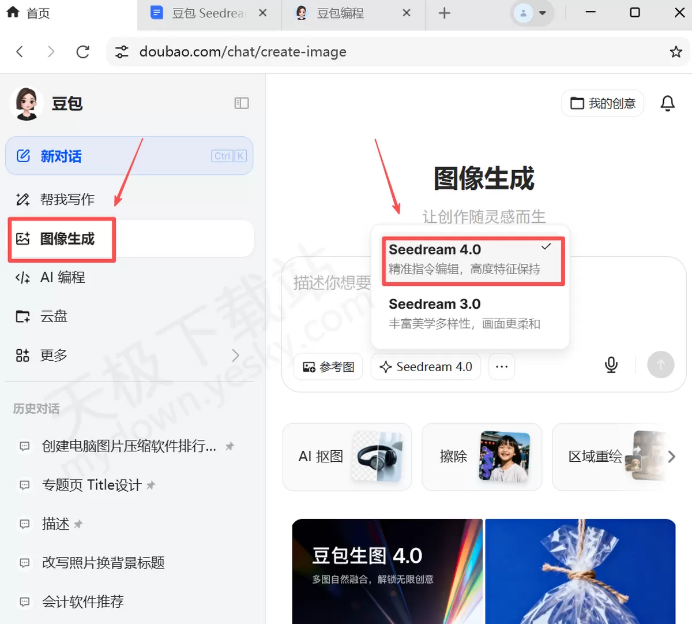Click the browser forward arrow
The width and height of the screenshot is (692, 624).
51,52
